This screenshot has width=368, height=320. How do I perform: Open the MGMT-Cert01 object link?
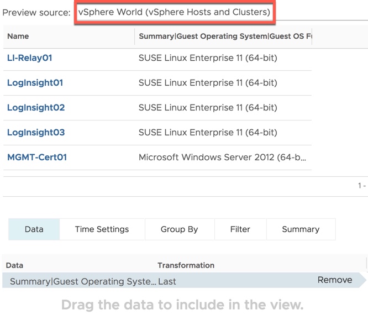(37, 157)
